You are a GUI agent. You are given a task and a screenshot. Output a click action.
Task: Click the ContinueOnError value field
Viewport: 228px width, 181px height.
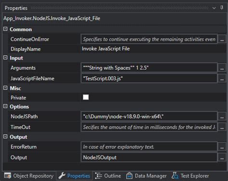tap(149, 39)
